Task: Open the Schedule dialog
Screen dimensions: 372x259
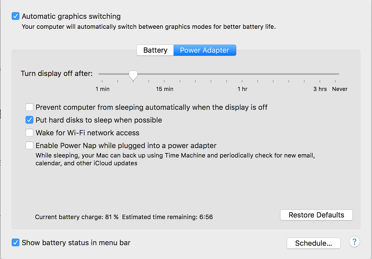Action: click(x=313, y=243)
